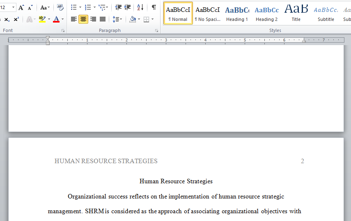Viewport: 351px width, 221px height.
Task: Click the font size input box
Action: 5,7
